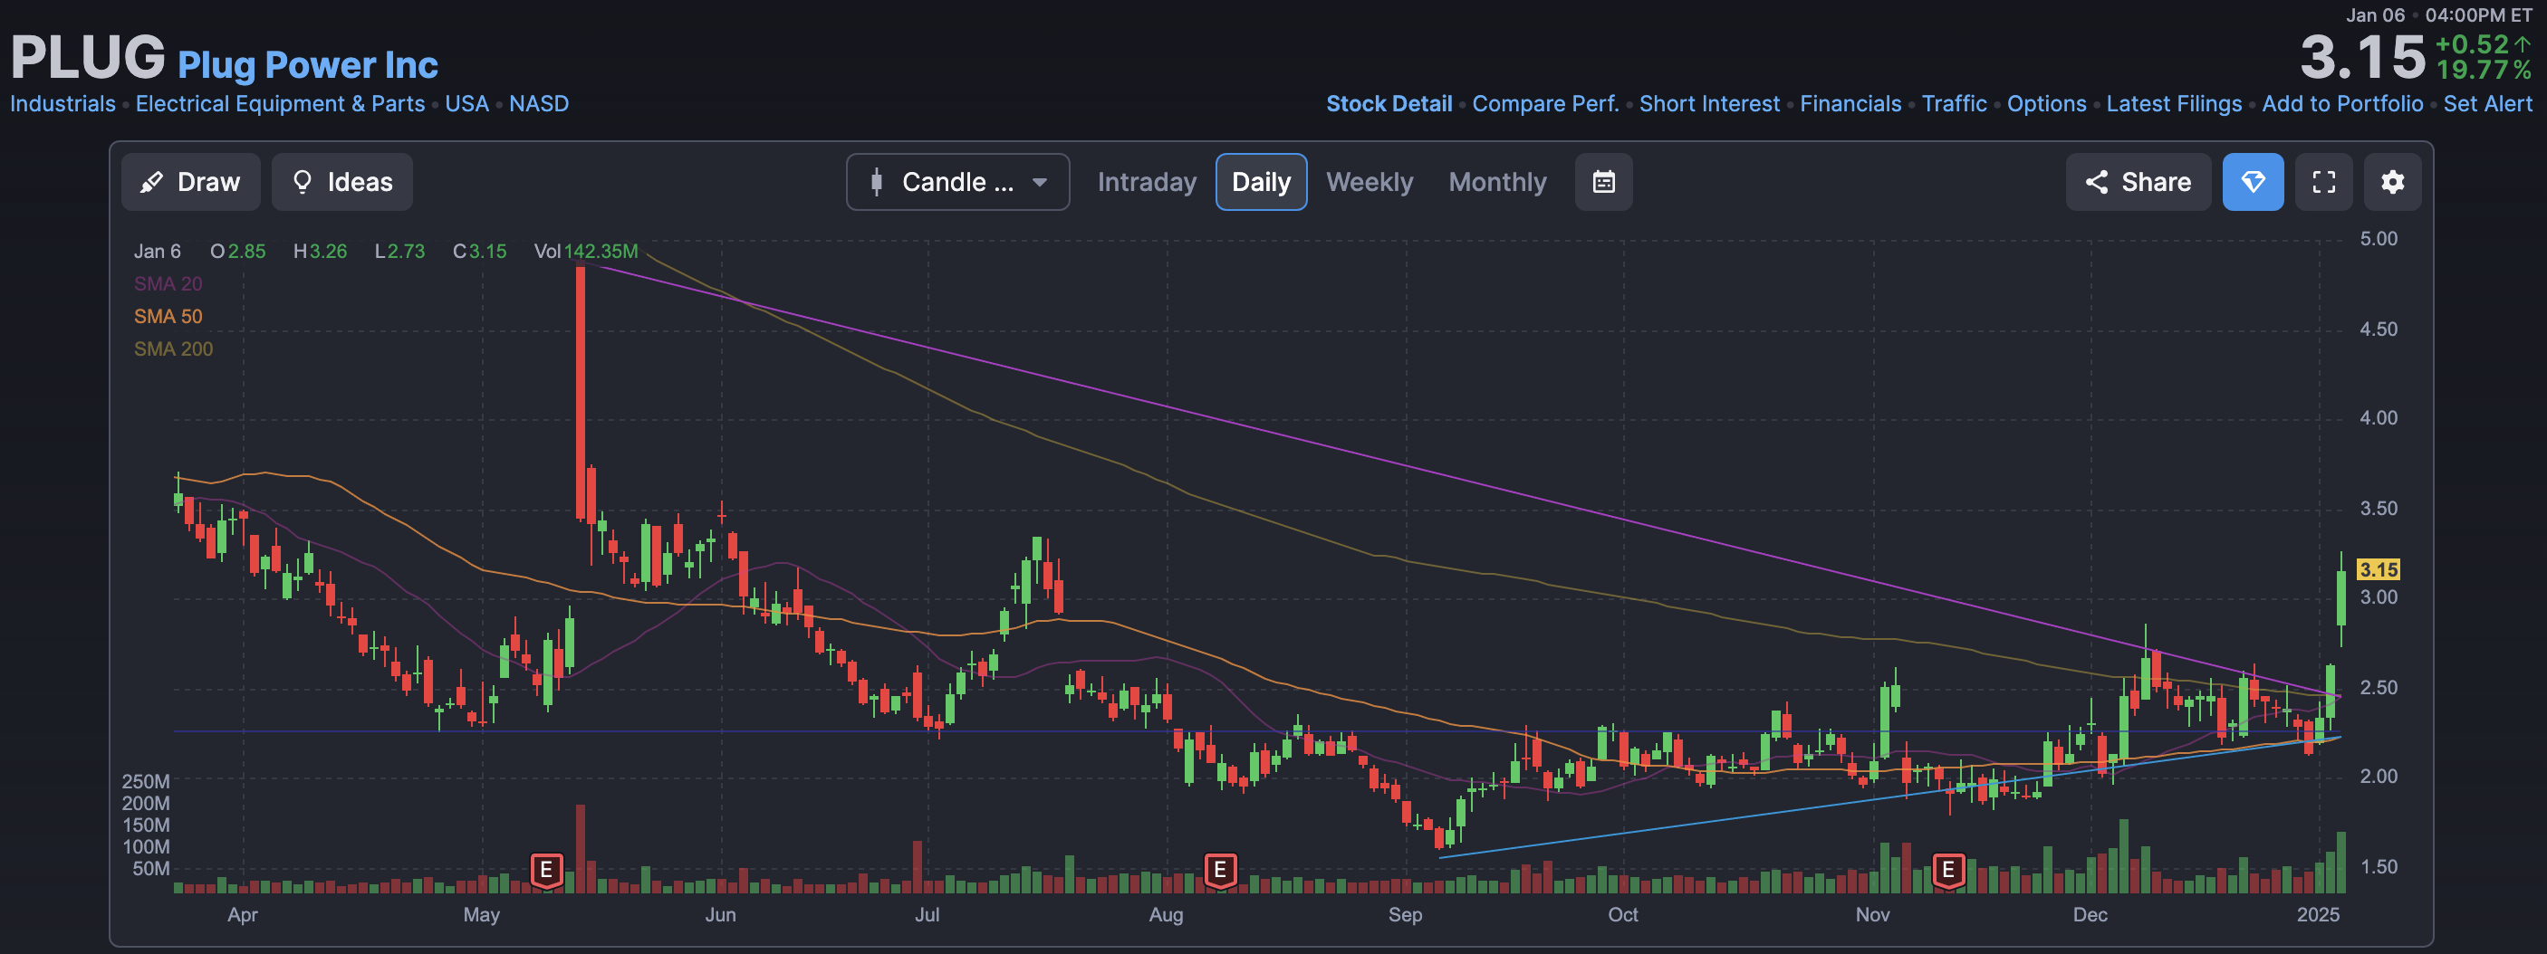Click the USA country link
This screenshot has height=954, width=2547.
(466, 104)
